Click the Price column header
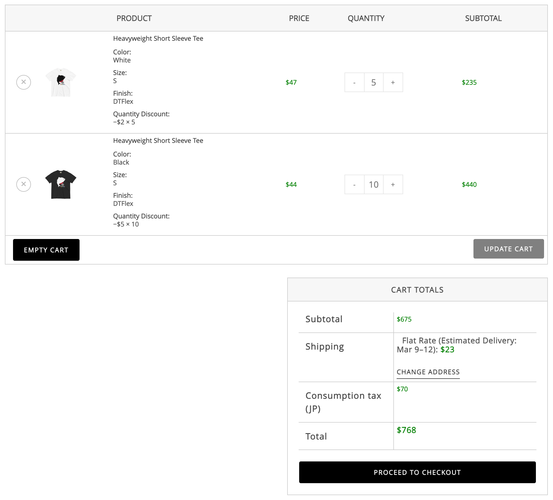553x500 pixels. pos(299,18)
